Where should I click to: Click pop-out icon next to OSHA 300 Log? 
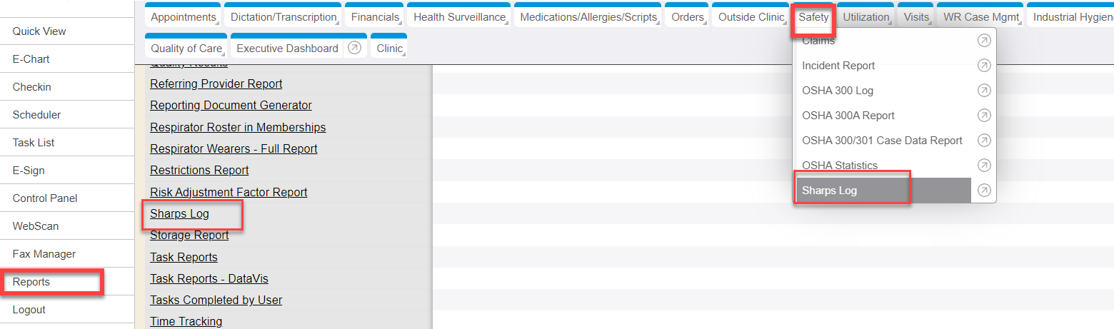coord(984,91)
